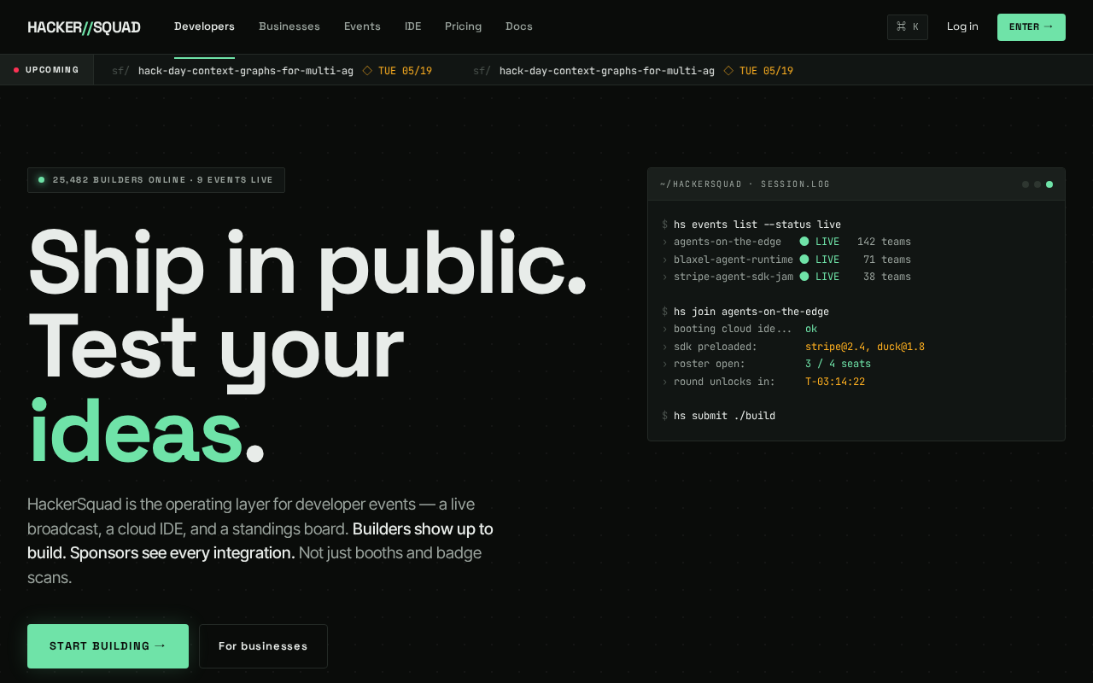Go to the Businesses nav item
The image size is (1093, 683).
pos(289,26)
